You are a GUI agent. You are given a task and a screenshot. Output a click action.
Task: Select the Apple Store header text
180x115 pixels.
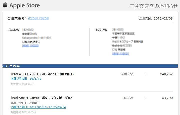[25, 6]
